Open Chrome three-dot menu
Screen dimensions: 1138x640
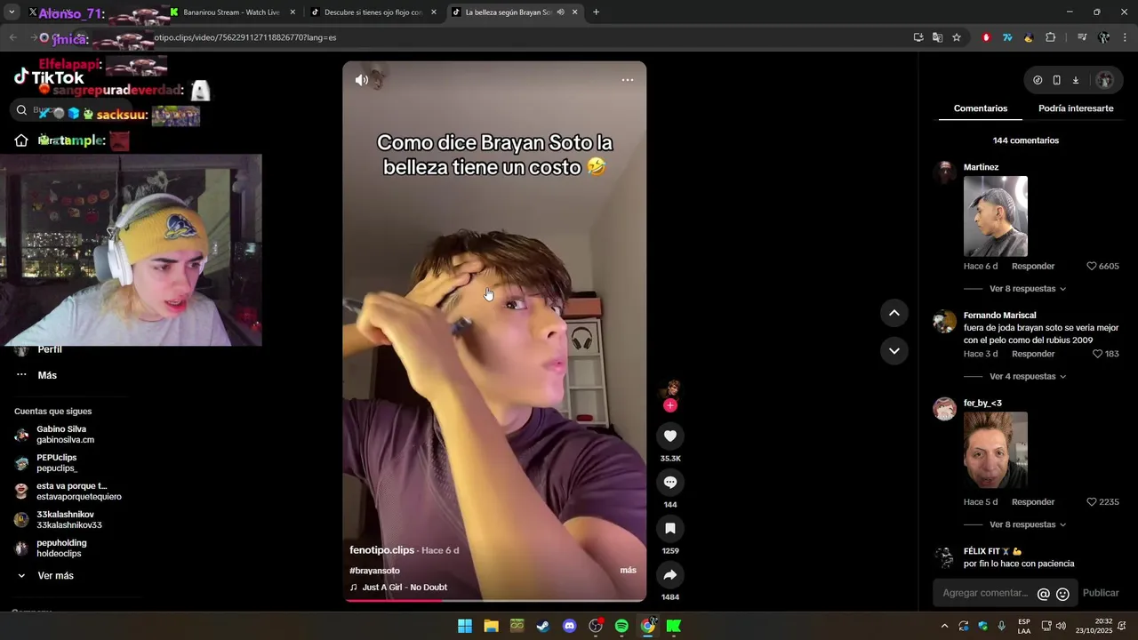[x=1126, y=37]
